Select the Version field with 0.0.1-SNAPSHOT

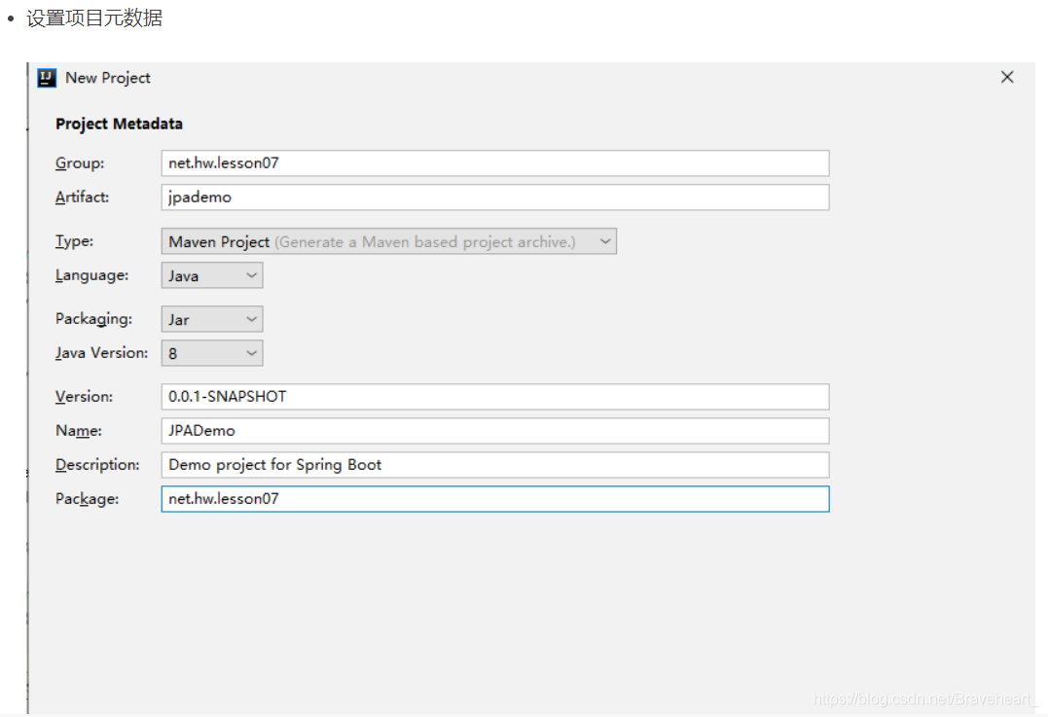(x=494, y=396)
